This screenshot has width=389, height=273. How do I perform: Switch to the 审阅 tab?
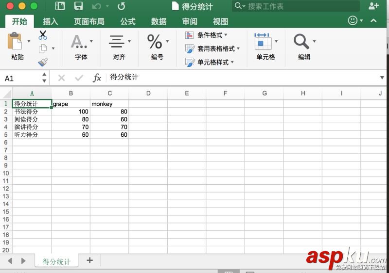tap(190, 21)
